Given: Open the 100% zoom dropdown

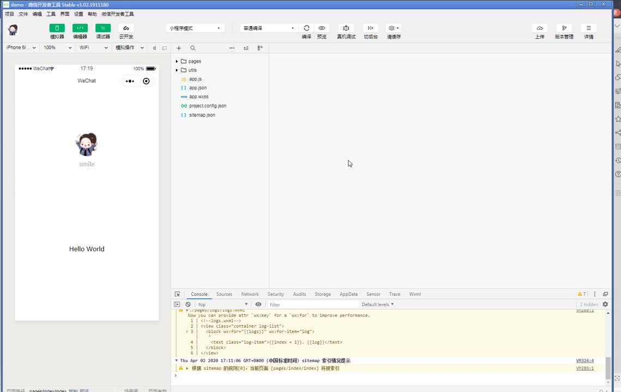Looking at the screenshot, I should [x=58, y=47].
